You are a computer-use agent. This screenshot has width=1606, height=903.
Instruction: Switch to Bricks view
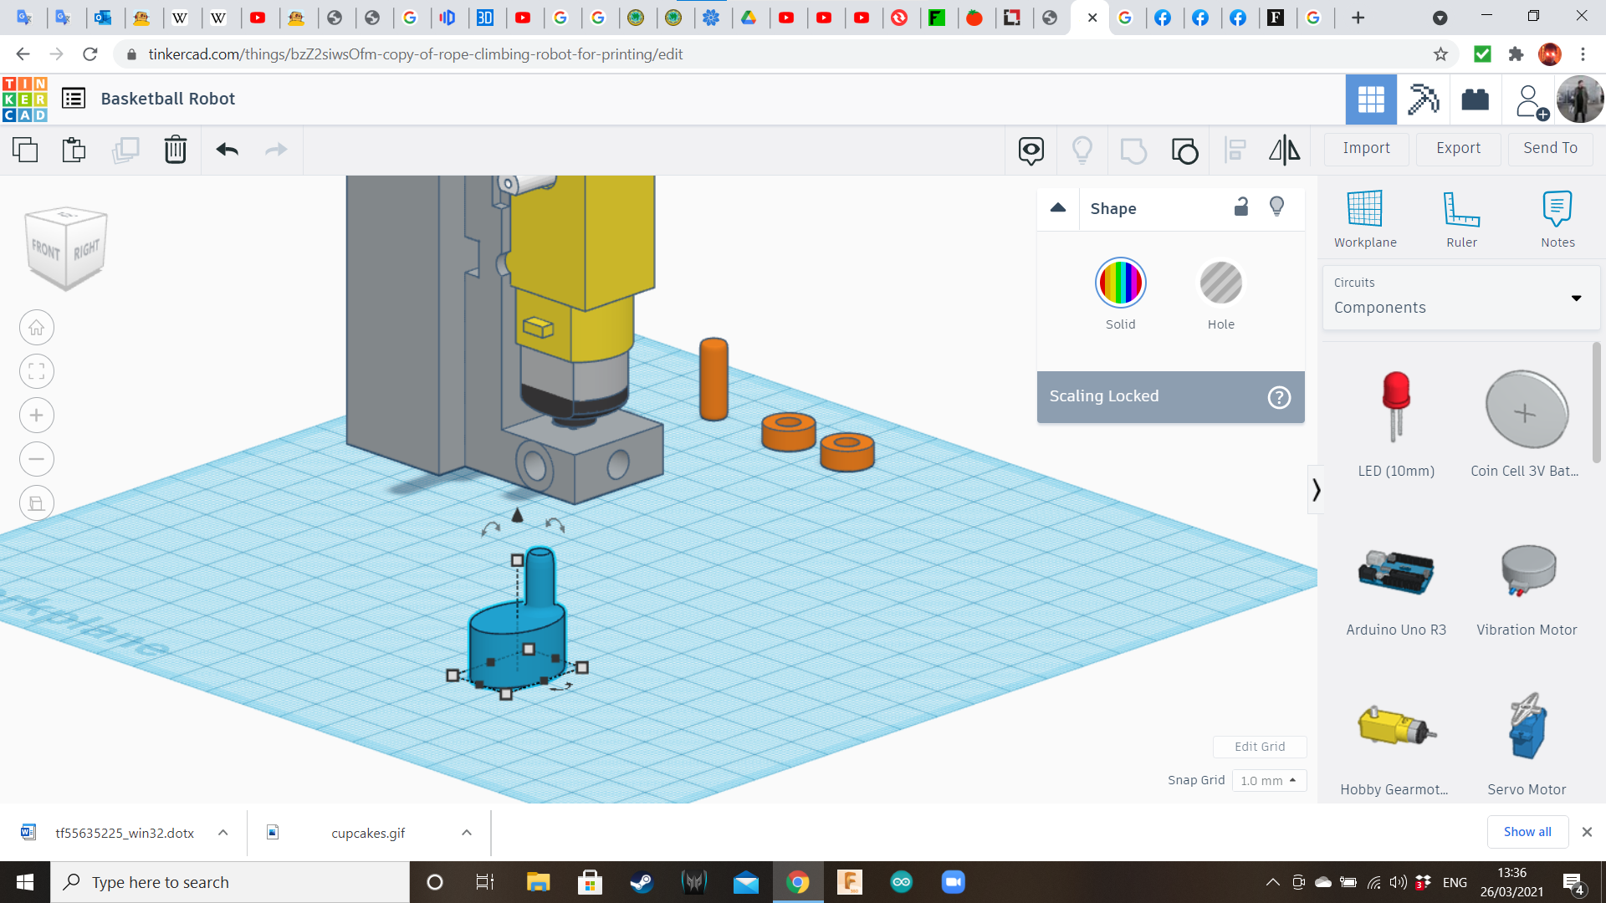[x=1475, y=99]
